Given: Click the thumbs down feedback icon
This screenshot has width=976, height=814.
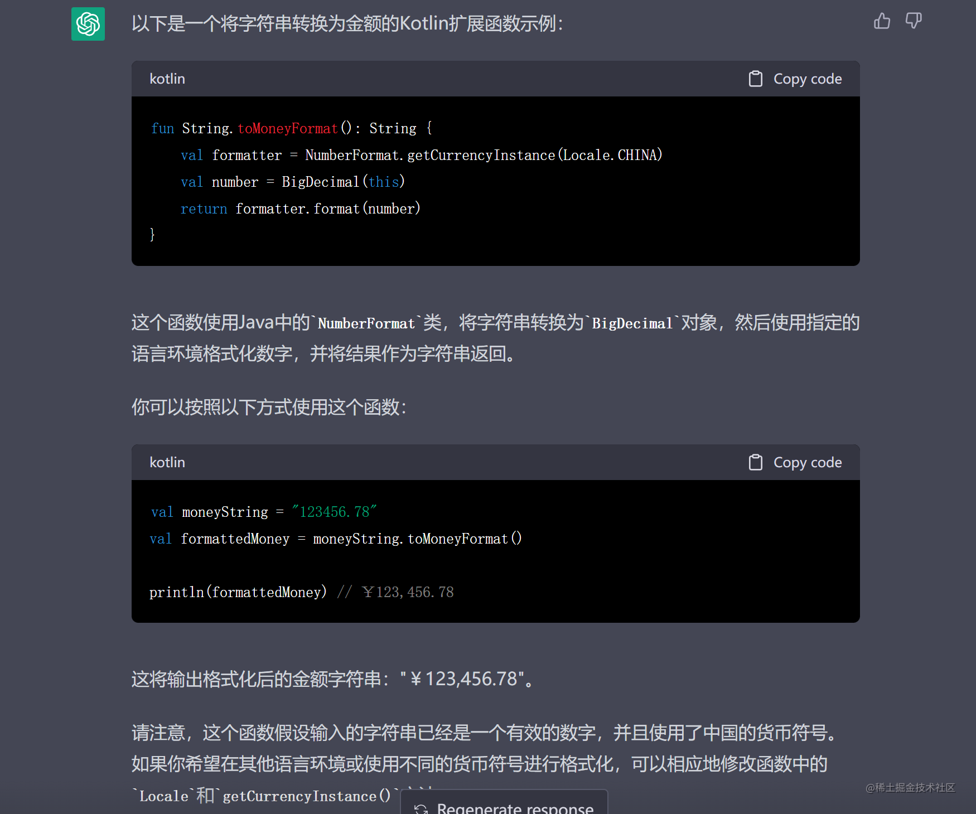Looking at the screenshot, I should click(x=914, y=21).
